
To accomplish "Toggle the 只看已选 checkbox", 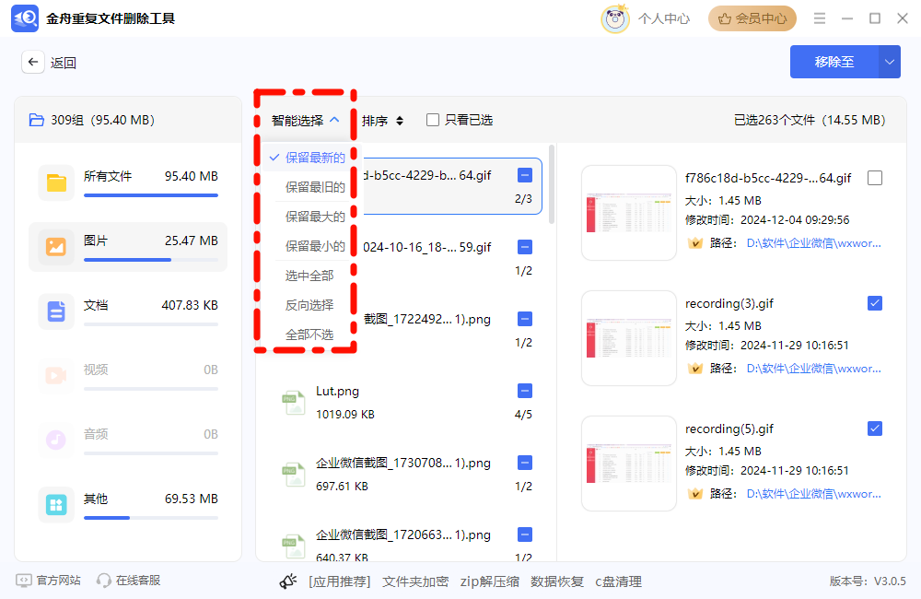I will click(433, 120).
